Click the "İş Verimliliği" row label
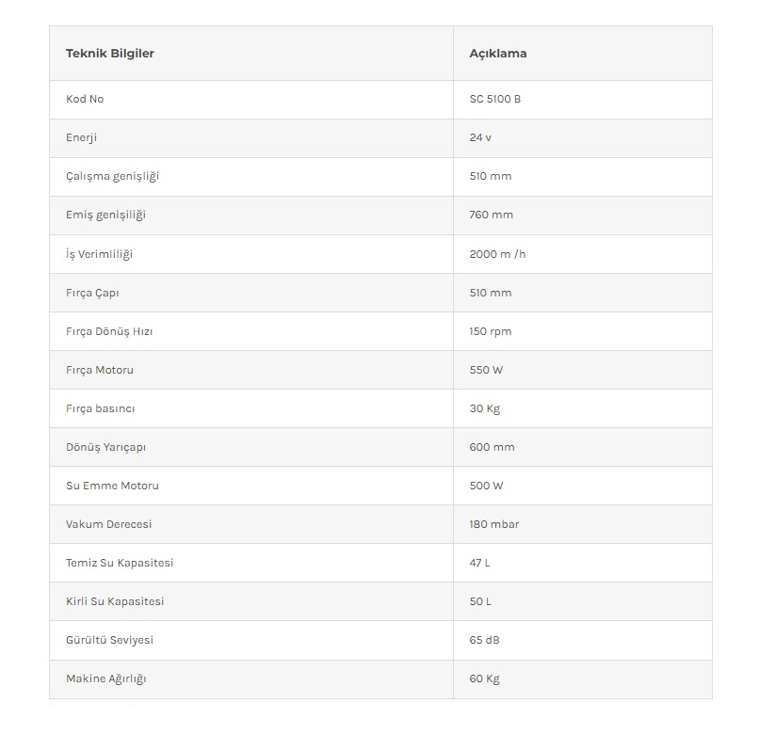 (x=99, y=254)
